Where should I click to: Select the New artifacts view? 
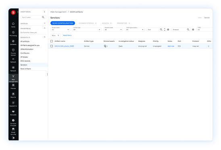[x=26, y=69]
